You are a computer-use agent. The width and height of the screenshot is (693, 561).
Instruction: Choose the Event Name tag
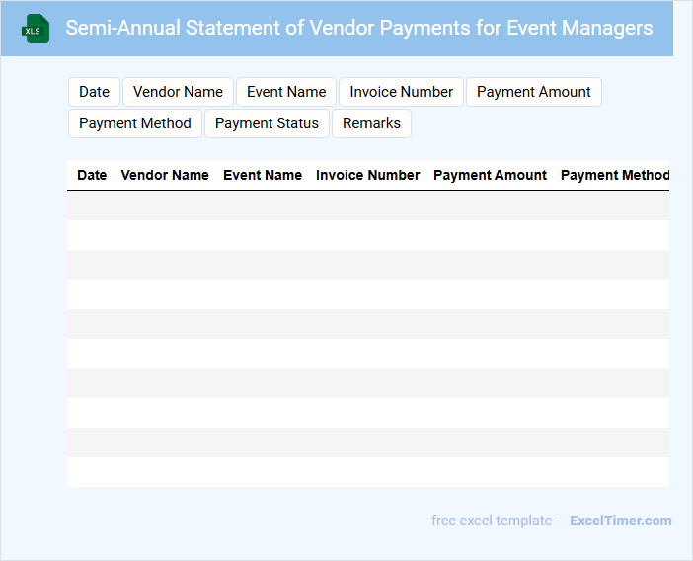coord(286,92)
